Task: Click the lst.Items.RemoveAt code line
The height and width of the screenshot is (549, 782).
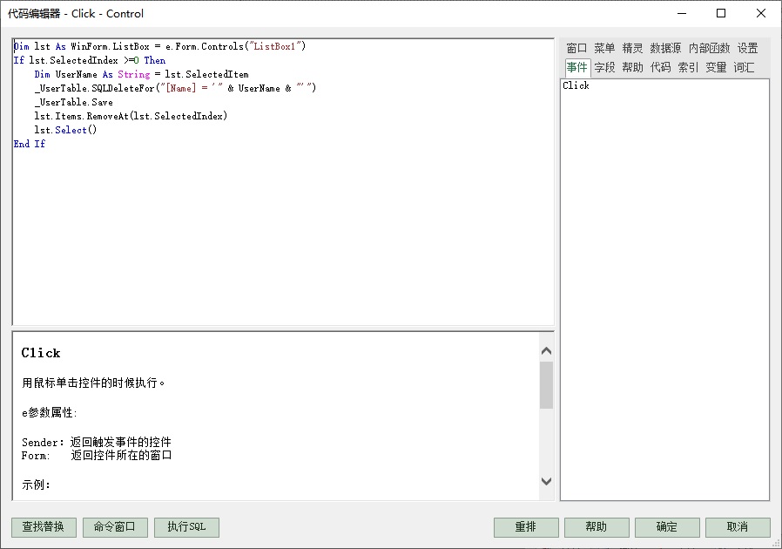Action: (131, 116)
